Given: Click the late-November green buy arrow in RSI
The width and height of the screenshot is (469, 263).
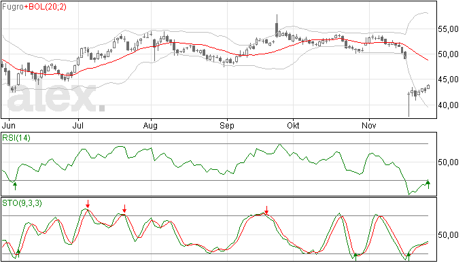Looking at the screenshot, I should [x=428, y=184].
